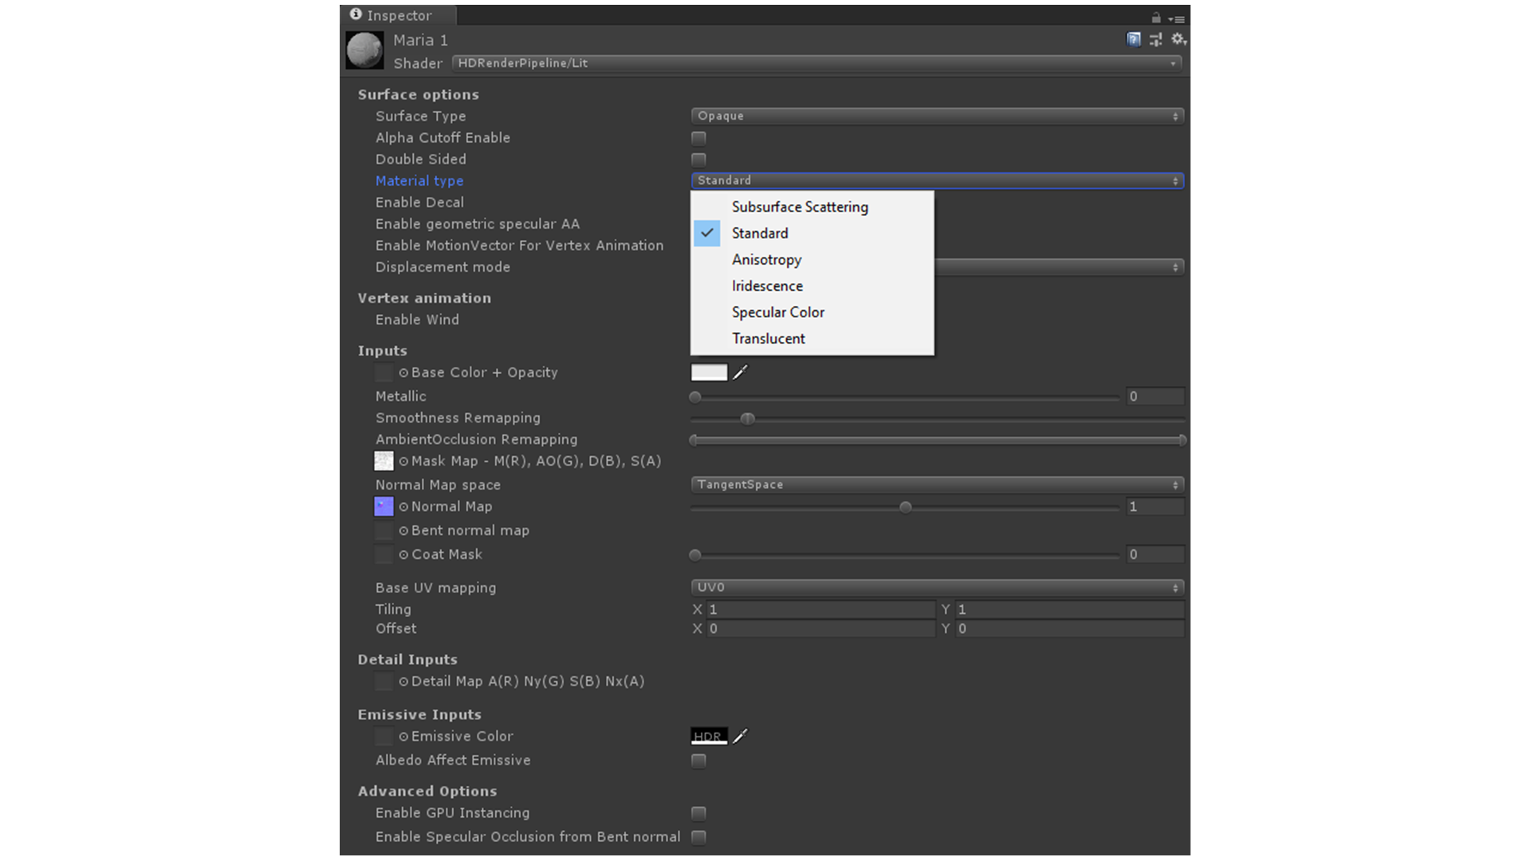1531x861 pixels.
Task: Open texture picker circle for Mask Map
Action: 403,461
